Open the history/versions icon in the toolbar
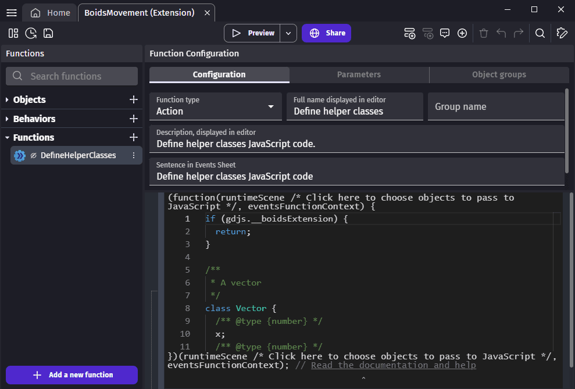The image size is (575, 389). 31,33
